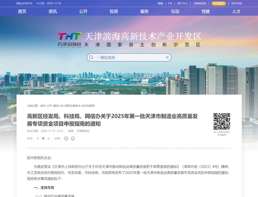258x197 pixels.
Task: Share the article via WeChat icon
Action: point(73,138)
